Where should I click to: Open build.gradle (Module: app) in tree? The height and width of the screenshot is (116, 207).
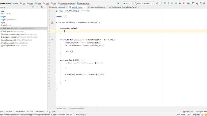point(12,31)
